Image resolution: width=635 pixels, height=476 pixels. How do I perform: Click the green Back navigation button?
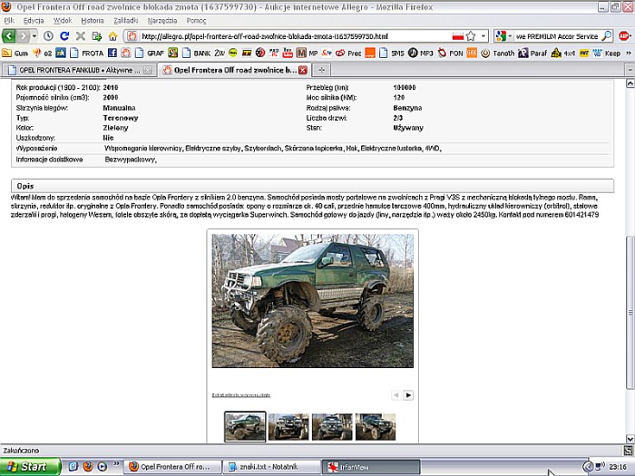(x=10, y=36)
